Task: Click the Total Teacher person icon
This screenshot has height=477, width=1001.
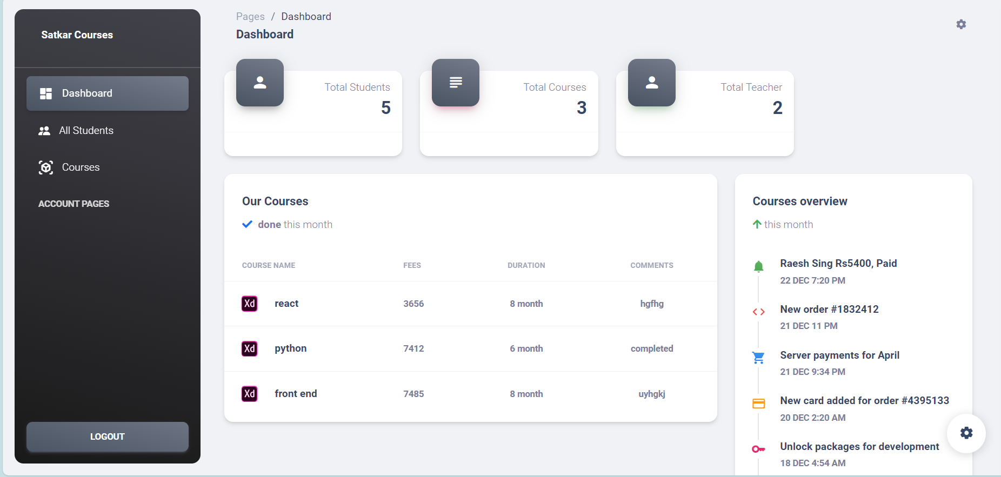Action: coord(652,83)
